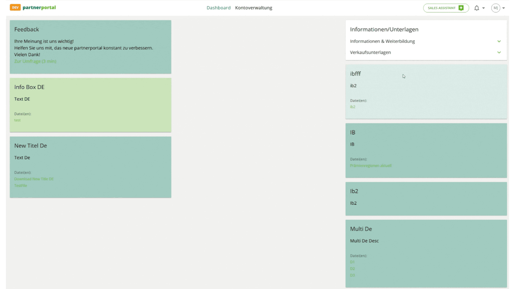Open the Sales Assistant button
Screen dimensions: 515x289
(446, 8)
